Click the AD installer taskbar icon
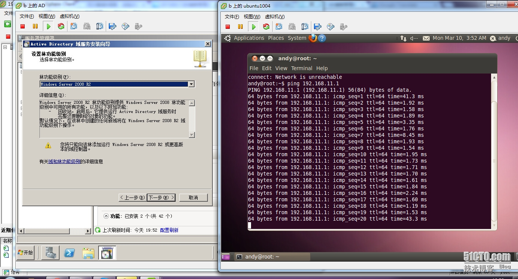Image resolution: width=518 pixels, height=279 pixels. pos(107,253)
